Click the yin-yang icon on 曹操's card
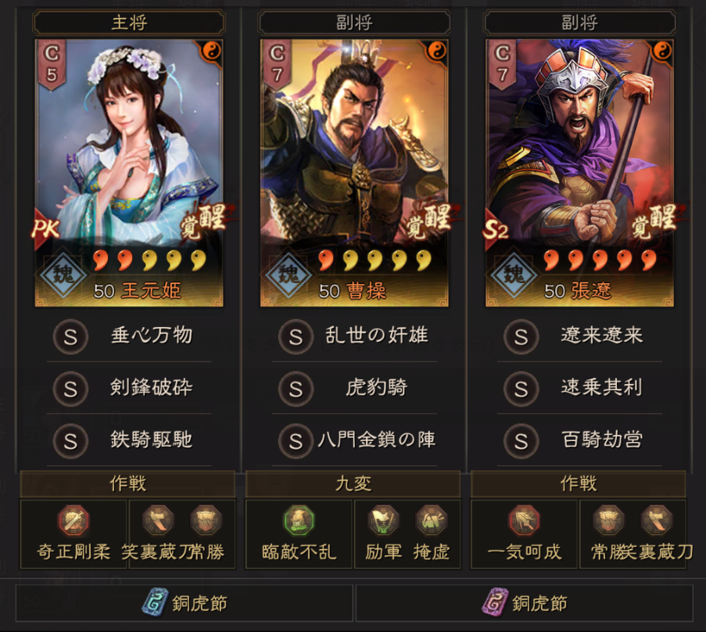Viewport: 706px width, 632px height. 436,51
